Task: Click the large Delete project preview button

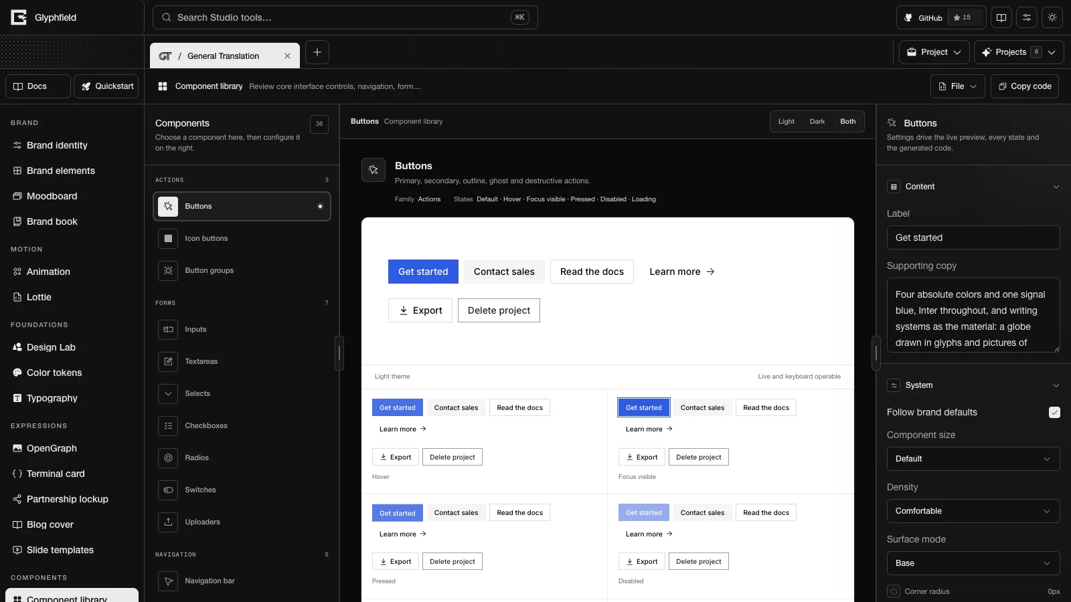Action: (x=499, y=310)
